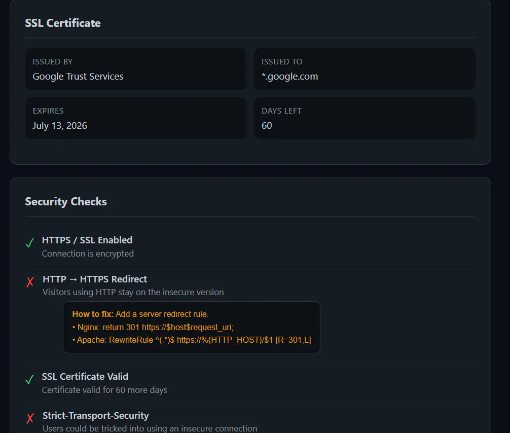Click the '*.google.com' value

(290, 77)
